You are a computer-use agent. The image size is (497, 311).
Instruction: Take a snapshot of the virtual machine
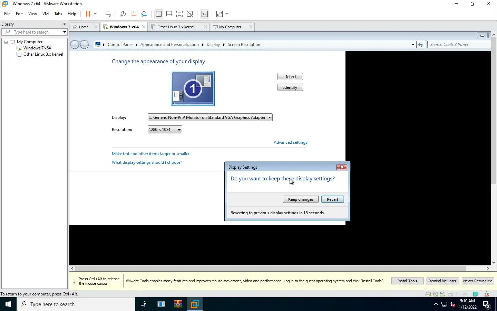[123, 14]
